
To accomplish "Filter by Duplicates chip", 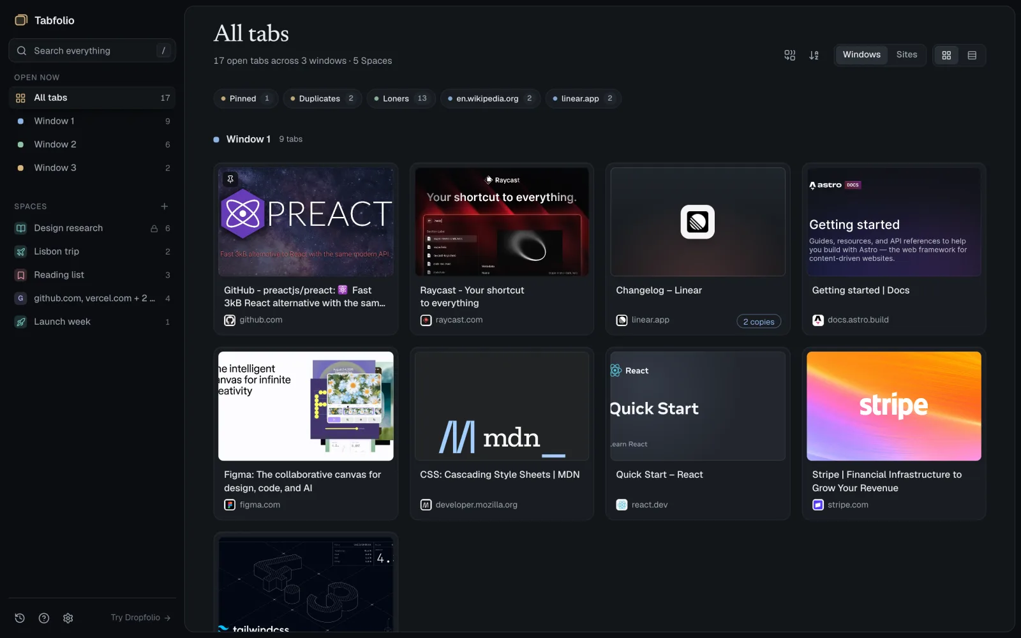I will [322, 98].
